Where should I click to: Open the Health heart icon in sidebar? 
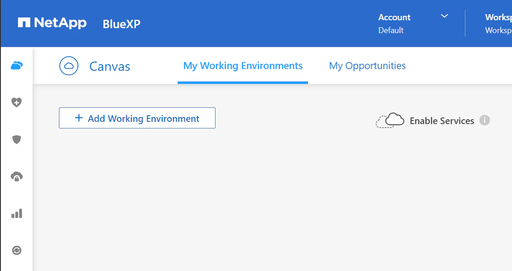pos(17,103)
